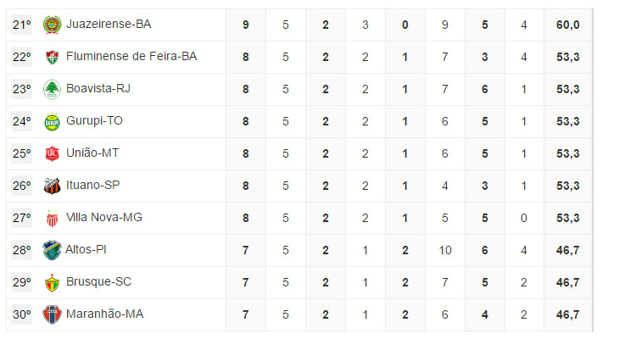Open the Fluminense de Feira-BA link
This screenshot has width=619, height=339.
point(131,57)
